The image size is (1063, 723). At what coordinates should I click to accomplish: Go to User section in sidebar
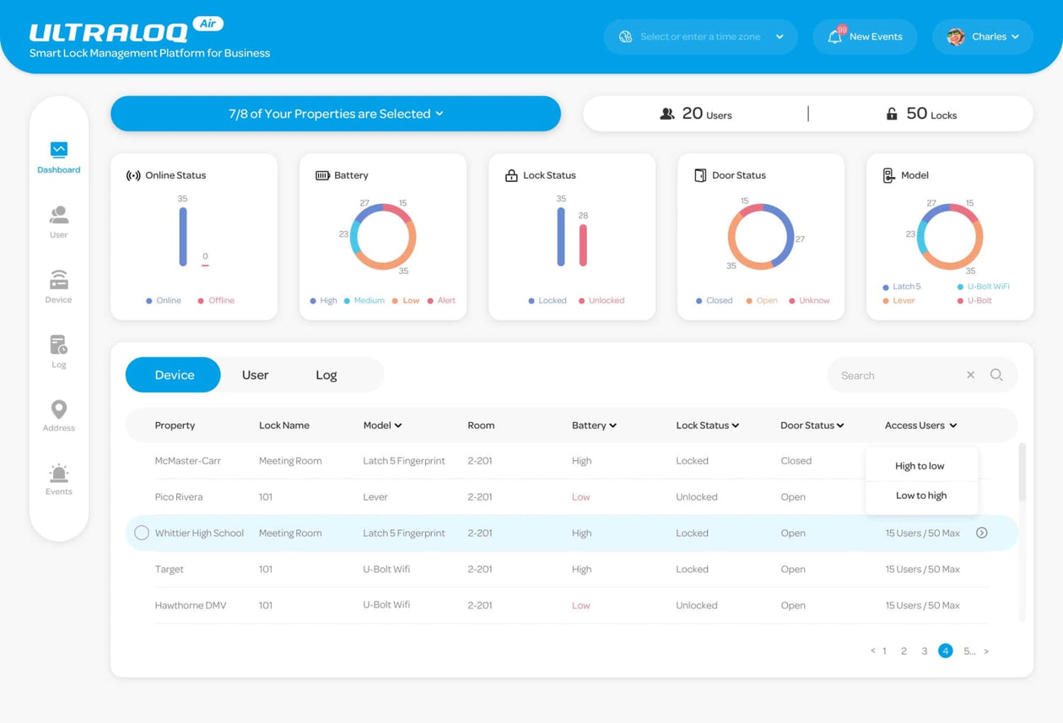click(x=58, y=216)
